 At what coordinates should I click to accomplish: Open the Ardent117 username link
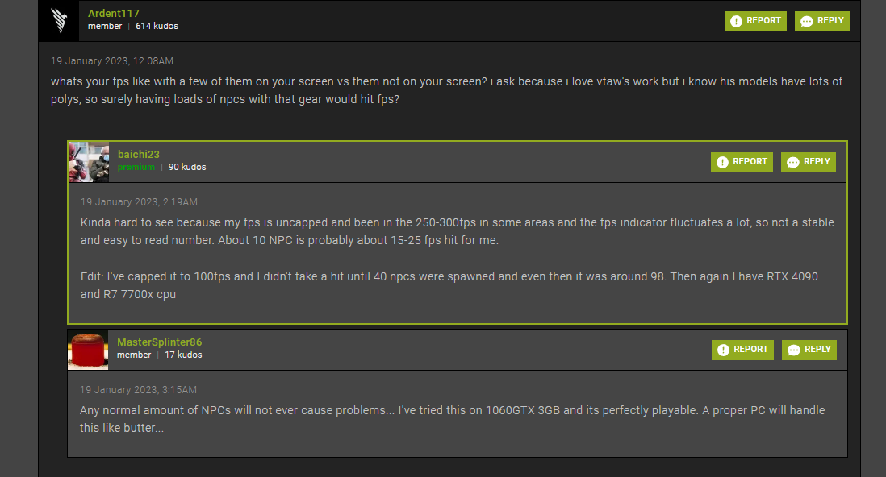click(114, 14)
